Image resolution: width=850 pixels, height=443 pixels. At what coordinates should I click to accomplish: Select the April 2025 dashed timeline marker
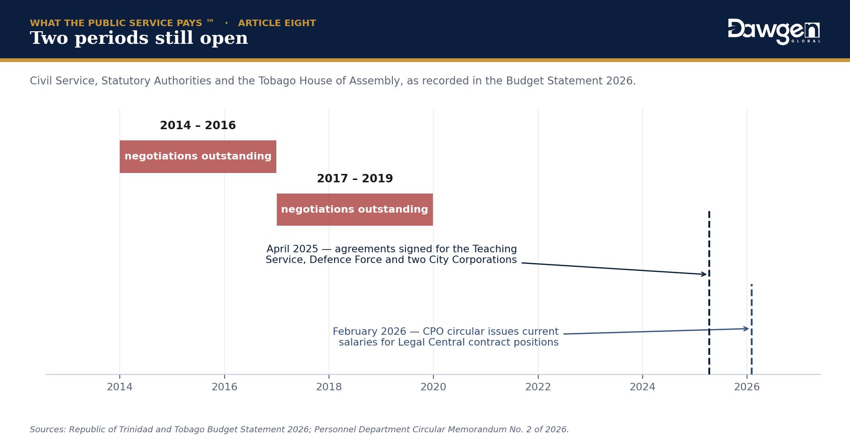point(709,292)
